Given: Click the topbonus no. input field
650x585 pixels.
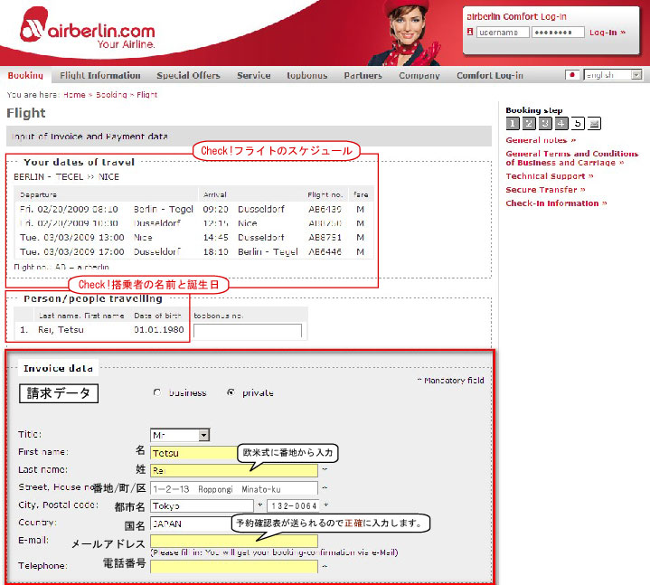Looking at the screenshot, I should click(247, 332).
